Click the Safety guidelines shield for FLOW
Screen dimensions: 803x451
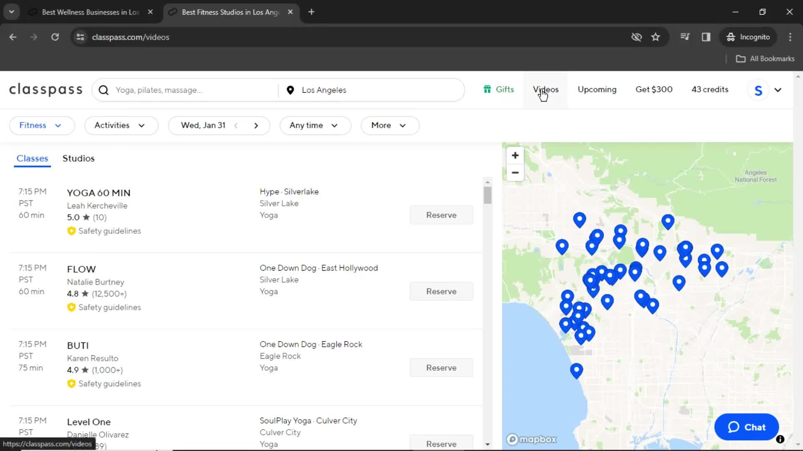point(72,307)
